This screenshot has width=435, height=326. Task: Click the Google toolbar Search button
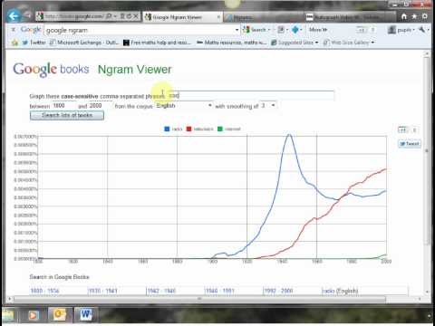[x=256, y=30]
